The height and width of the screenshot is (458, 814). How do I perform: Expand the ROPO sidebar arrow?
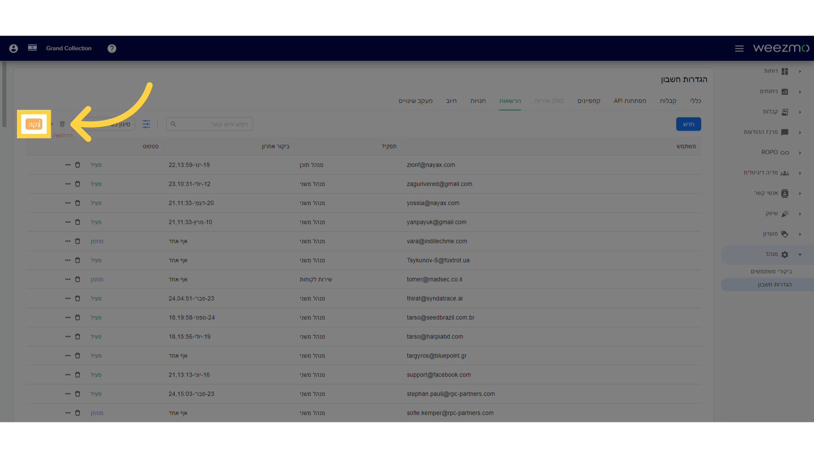pyautogui.click(x=800, y=153)
